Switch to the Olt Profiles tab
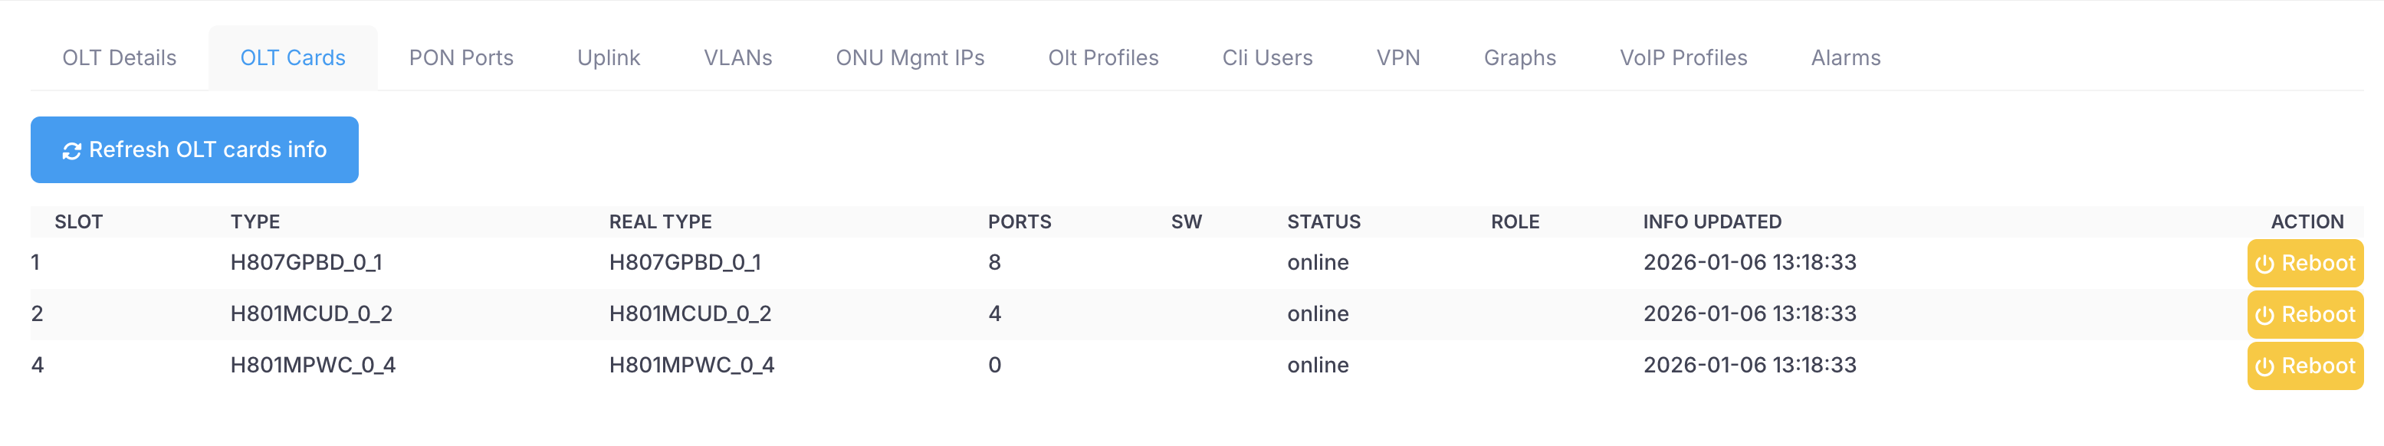Screen dimensions: 2384x446 pyautogui.click(x=1103, y=57)
